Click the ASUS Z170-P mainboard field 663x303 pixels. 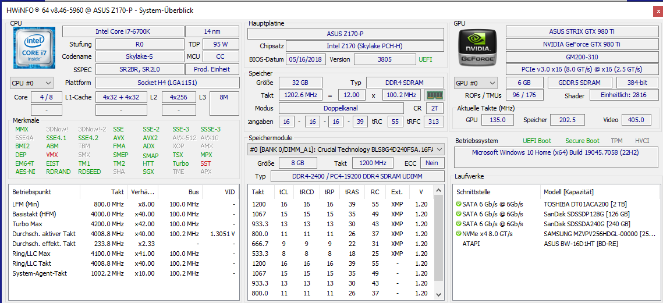(345, 34)
